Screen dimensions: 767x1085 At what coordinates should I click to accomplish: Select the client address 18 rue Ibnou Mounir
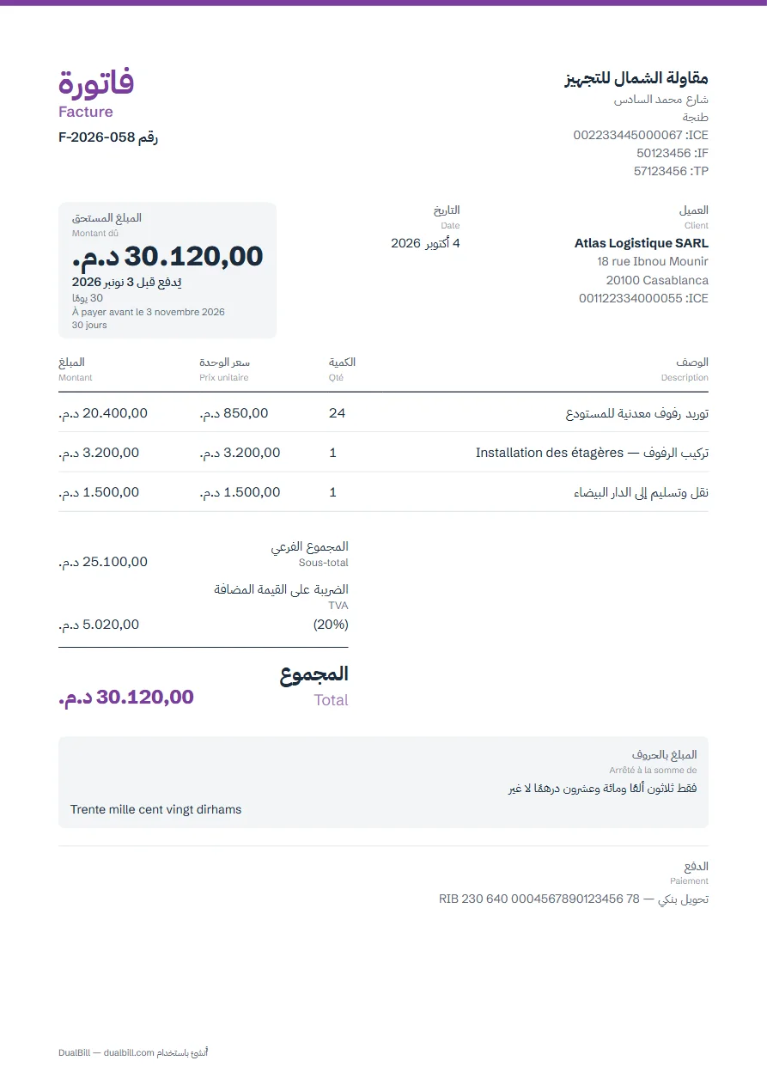[x=653, y=261]
